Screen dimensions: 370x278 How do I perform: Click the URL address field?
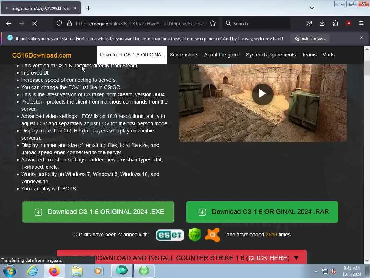pos(141,24)
